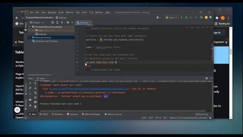The height and width of the screenshot is (137, 243).
Task: Hide the Run panel with minus icon
Action: (211, 78)
